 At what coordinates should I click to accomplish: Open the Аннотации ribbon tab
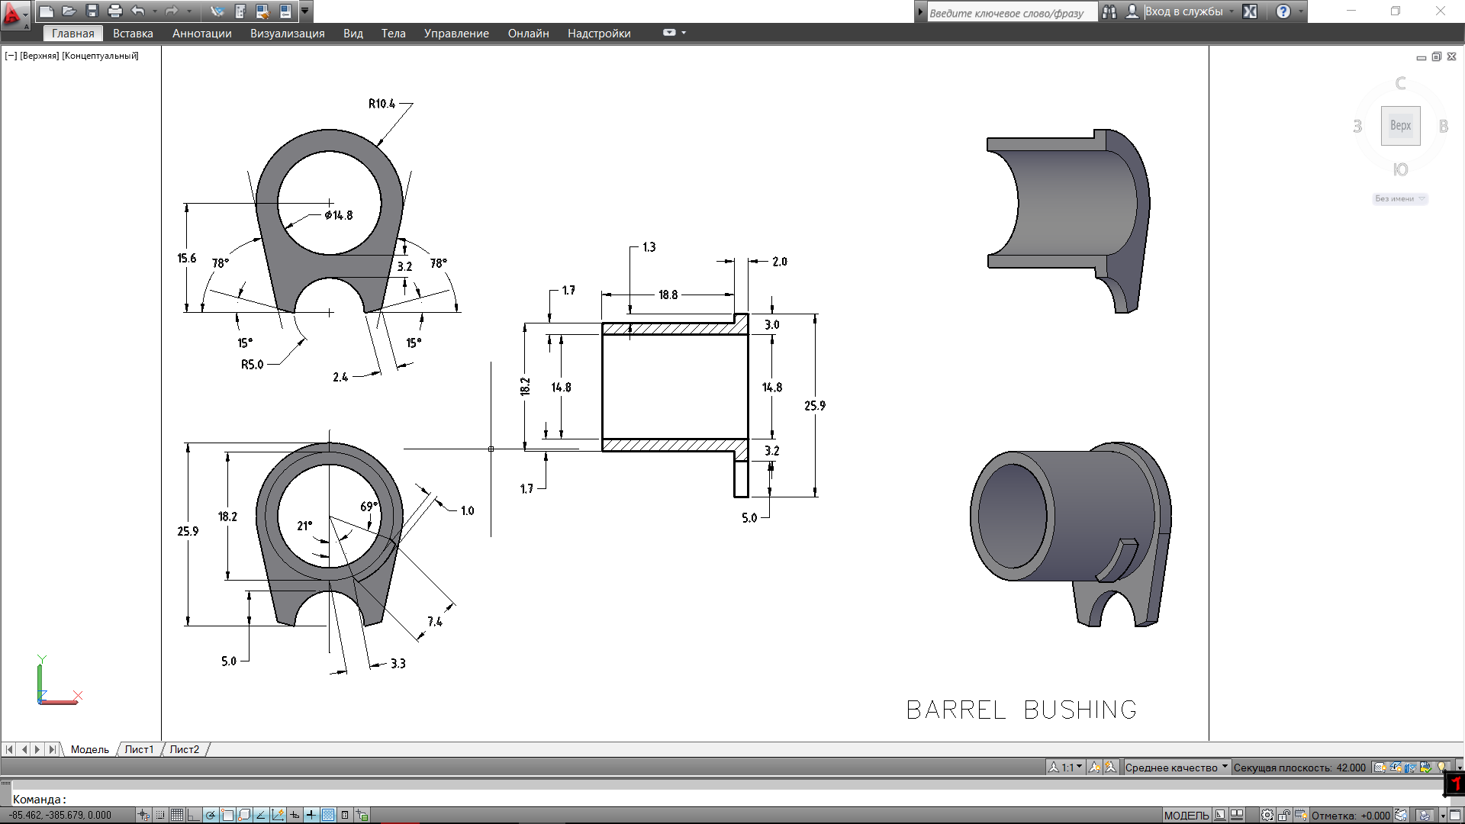pyautogui.click(x=201, y=34)
